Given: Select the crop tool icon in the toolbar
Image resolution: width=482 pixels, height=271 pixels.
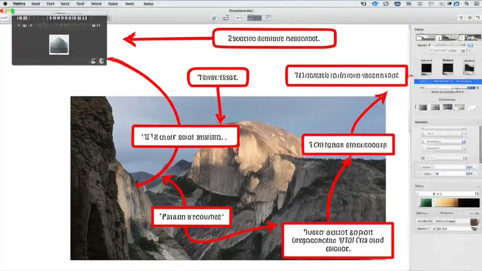Looking at the screenshot, I should pos(214,18).
